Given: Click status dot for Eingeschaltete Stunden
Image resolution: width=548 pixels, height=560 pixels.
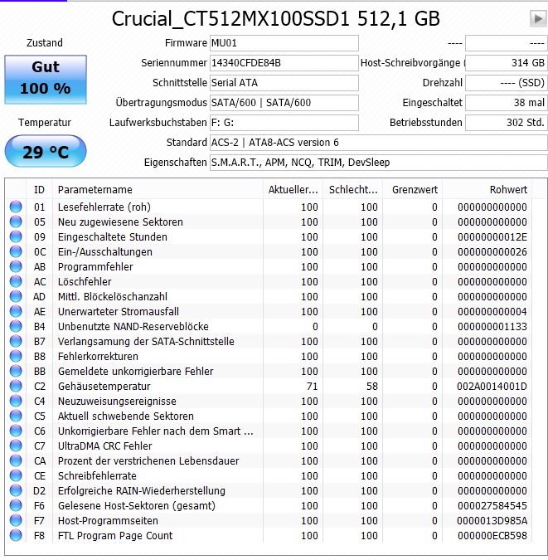Looking at the screenshot, I should (16, 236).
